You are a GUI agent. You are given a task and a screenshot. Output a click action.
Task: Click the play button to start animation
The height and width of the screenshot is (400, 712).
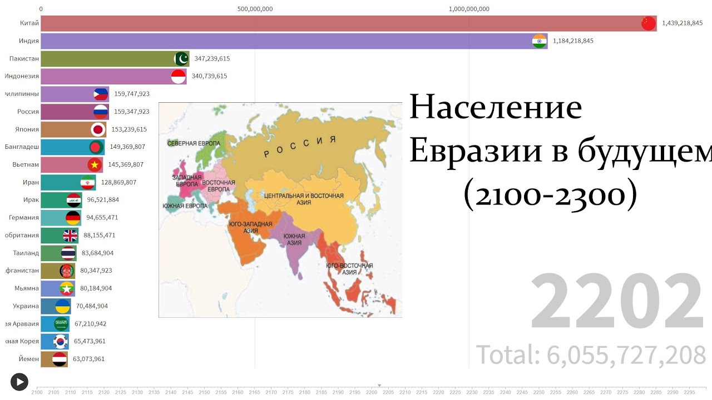pos(19,382)
